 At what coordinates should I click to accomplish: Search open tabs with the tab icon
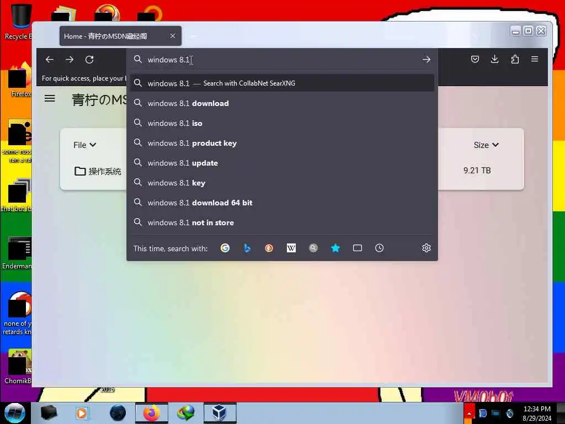pyautogui.click(x=358, y=248)
